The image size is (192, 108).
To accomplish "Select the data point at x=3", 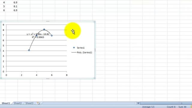I will (x=29, y=50).
